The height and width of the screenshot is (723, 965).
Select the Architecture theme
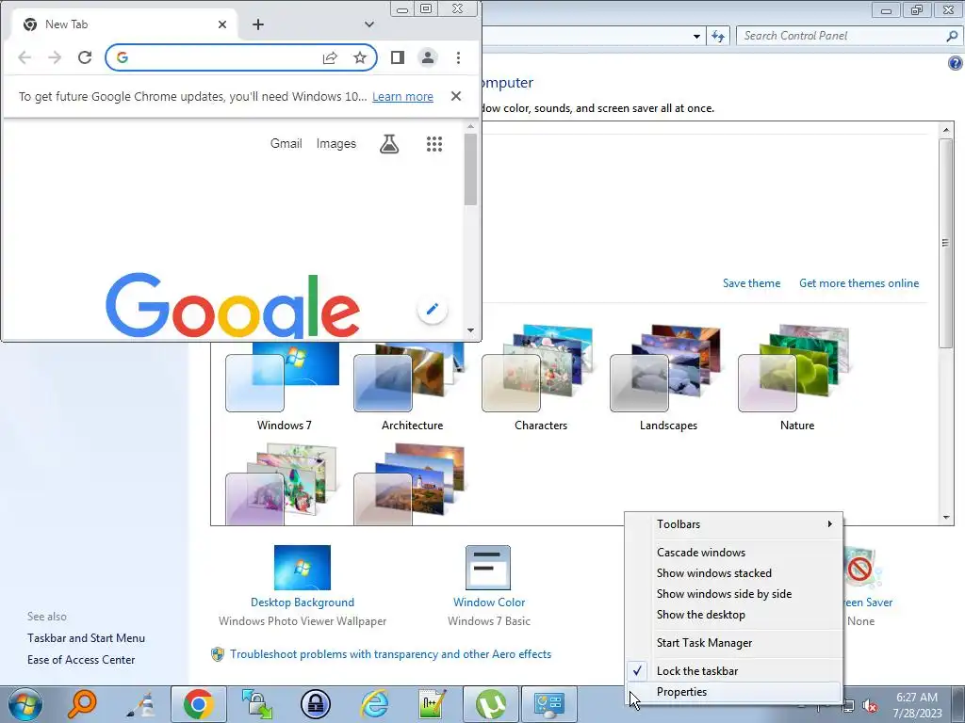(412, 387)
